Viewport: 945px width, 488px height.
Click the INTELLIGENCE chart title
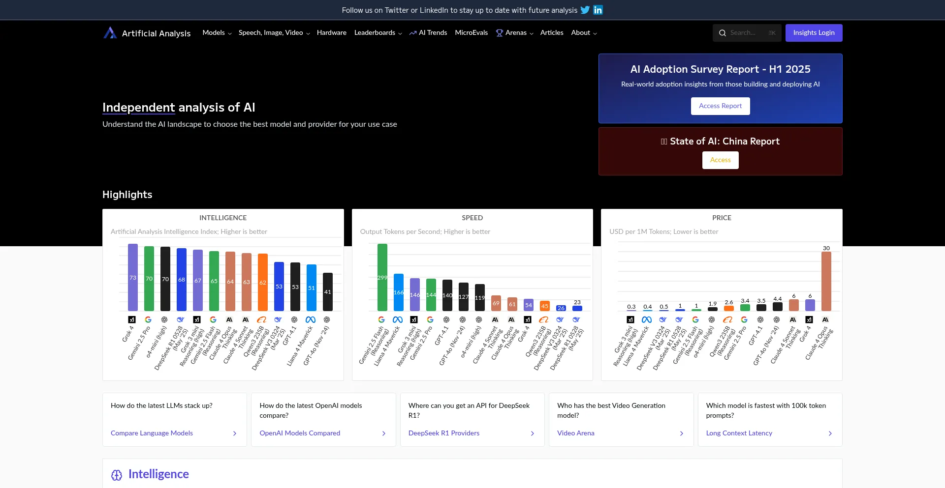[x=223, y=218]
